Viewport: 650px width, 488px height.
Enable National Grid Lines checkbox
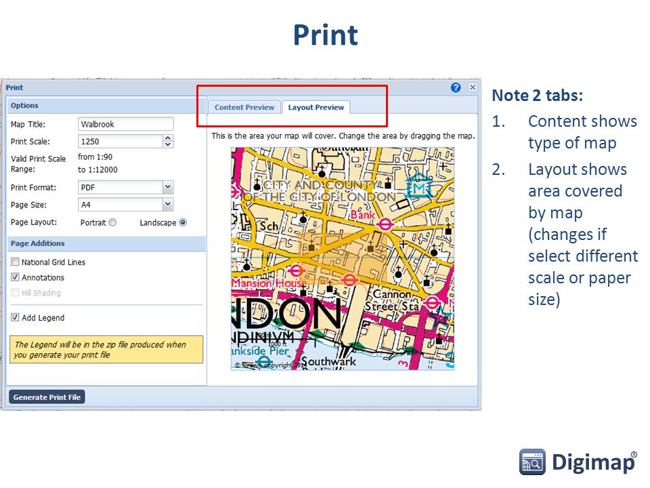[15, 262]
